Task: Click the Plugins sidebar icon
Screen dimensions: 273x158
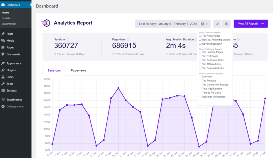Action: pos(3,70)
